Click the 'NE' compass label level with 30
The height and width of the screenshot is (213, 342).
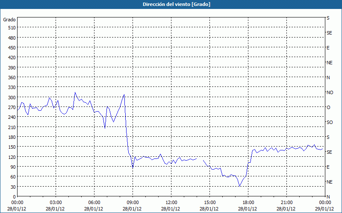[x=329, y=182]
